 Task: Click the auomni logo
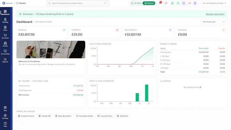[x=8, y=3]
